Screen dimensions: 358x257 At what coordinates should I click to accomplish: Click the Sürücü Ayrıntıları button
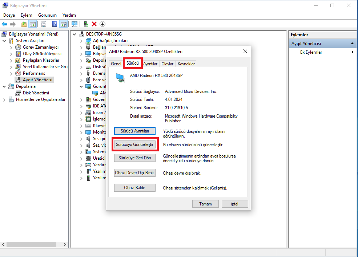pyautogui.click(x=135, y=131)
